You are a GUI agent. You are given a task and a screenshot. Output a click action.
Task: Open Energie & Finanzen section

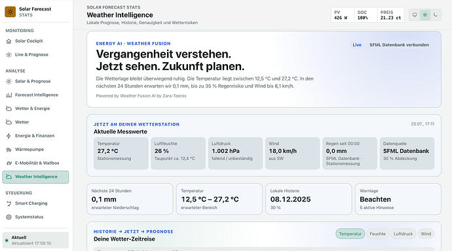(x=35, y=136)
